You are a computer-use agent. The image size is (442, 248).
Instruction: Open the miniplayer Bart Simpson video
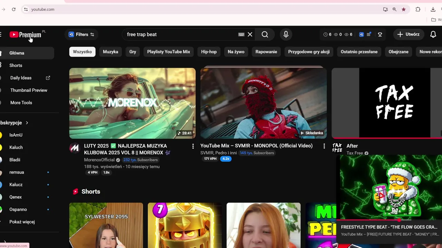(391, 187)
